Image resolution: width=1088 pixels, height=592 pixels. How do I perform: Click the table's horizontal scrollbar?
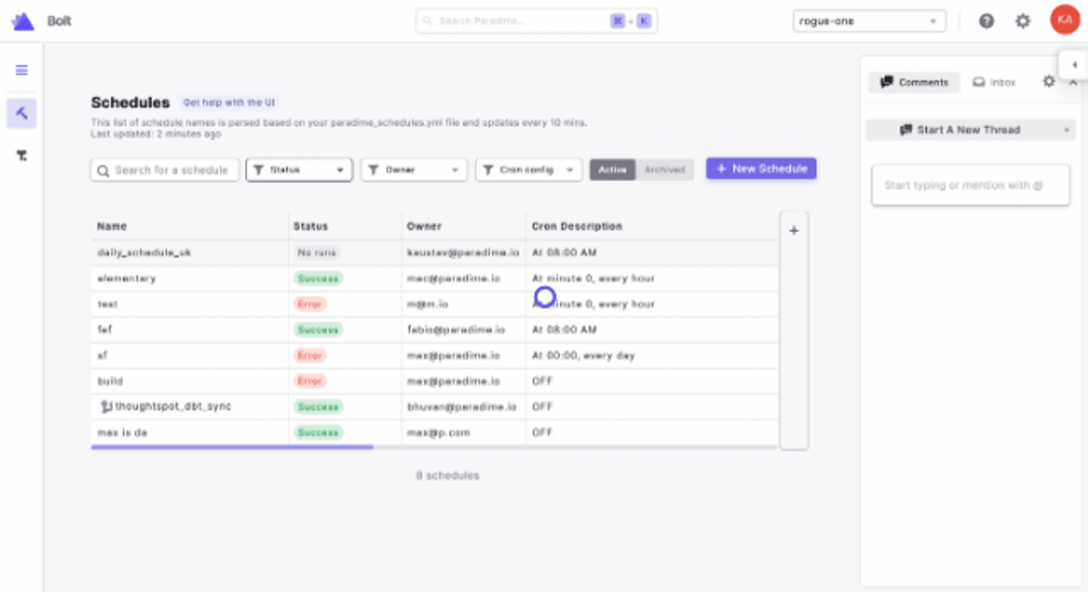232,446
